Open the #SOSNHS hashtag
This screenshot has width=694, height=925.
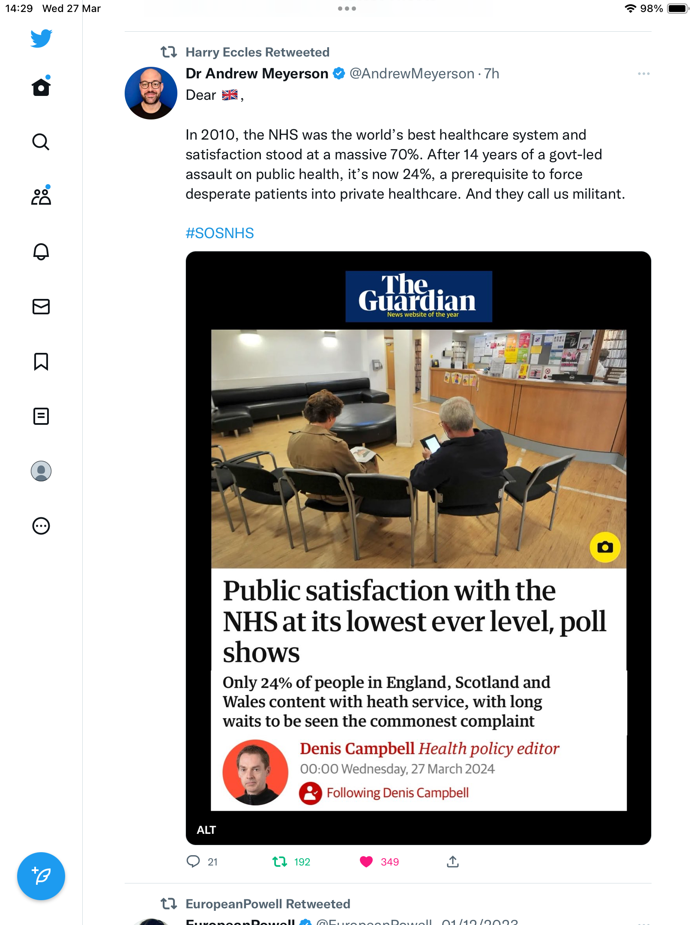[x=220, y=233]
